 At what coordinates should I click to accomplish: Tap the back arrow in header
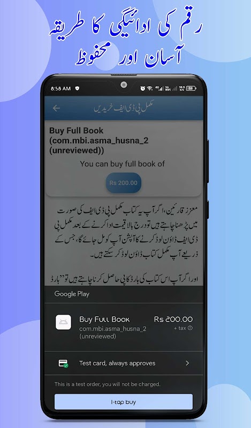56,108
